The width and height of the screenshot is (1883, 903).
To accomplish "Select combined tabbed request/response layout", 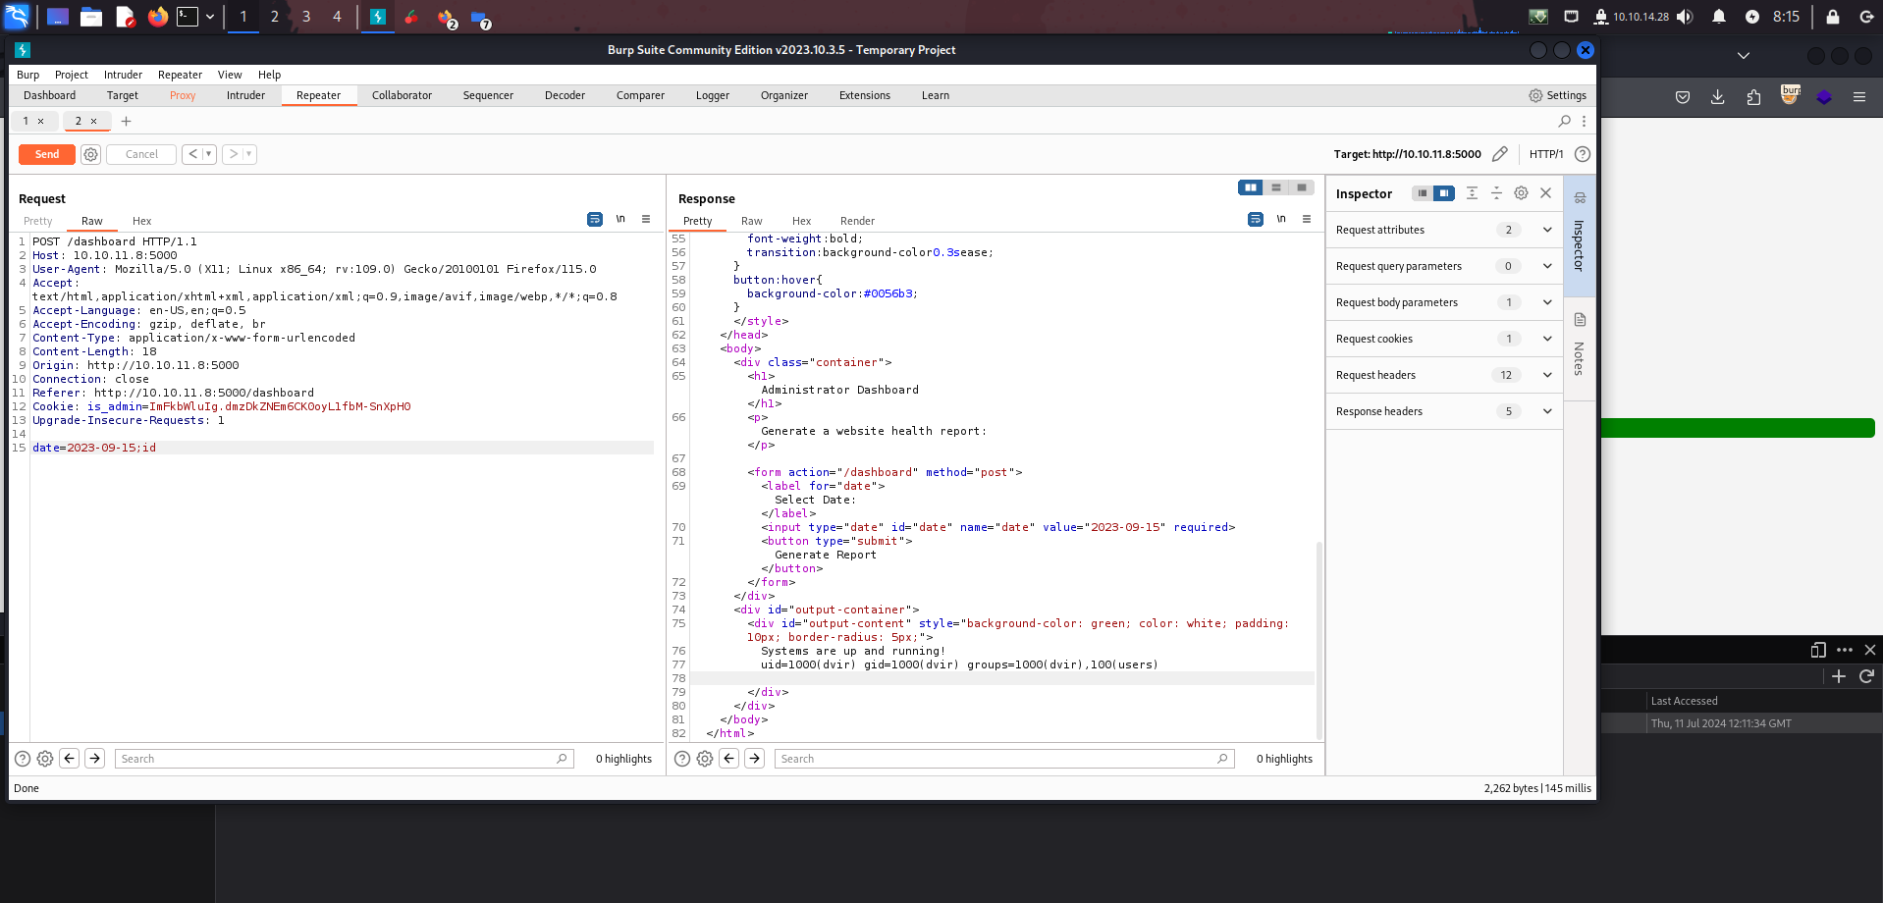I will point(1302,187).
